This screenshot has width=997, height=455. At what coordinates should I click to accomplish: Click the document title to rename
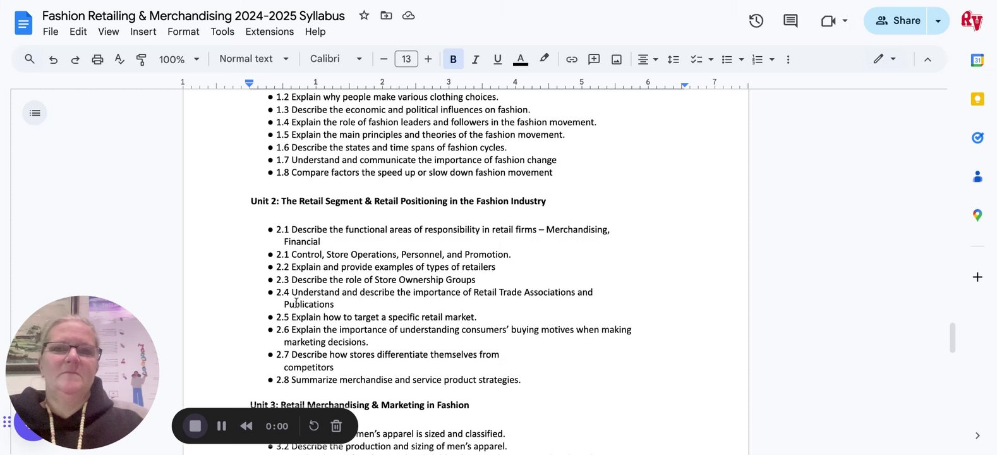coord(193,16)
